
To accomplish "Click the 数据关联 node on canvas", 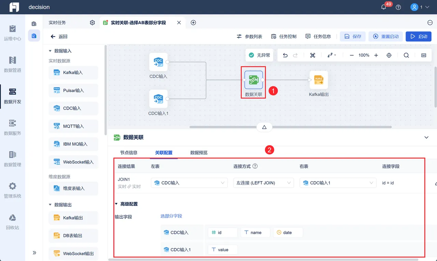I will (254, 80).
